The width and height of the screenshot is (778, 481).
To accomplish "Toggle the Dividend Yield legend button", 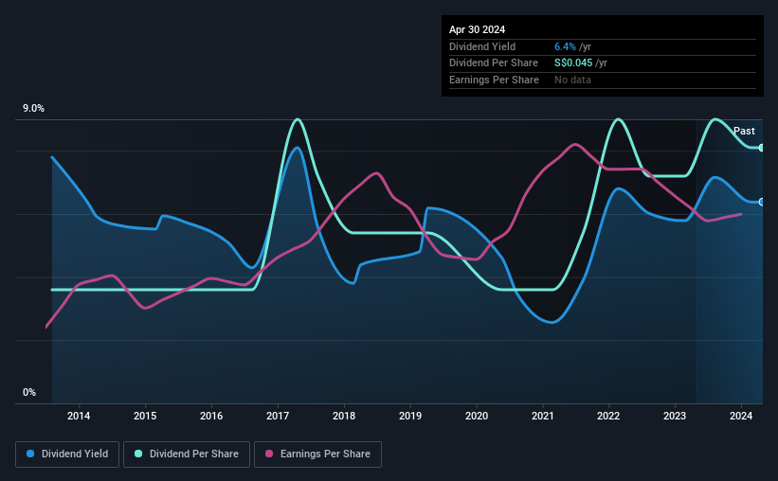I will [x=67, y=454].
